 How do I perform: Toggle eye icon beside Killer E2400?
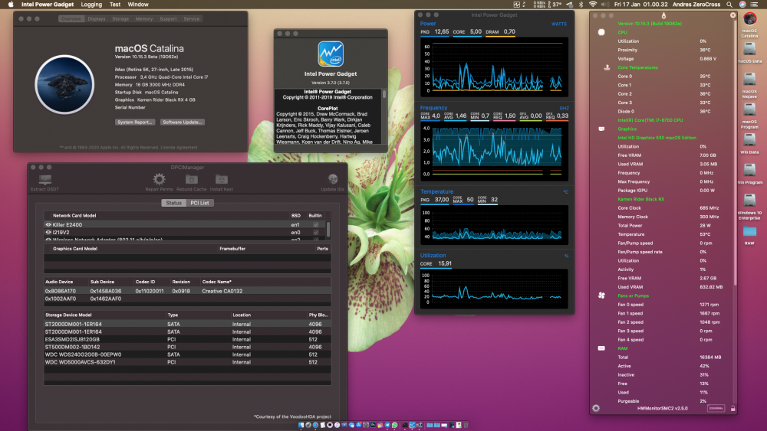coord(48,224)
